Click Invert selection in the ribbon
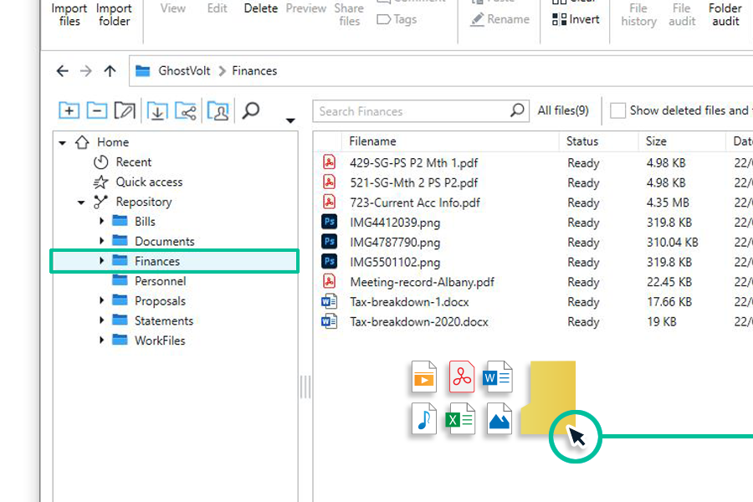 coord(576,19)
